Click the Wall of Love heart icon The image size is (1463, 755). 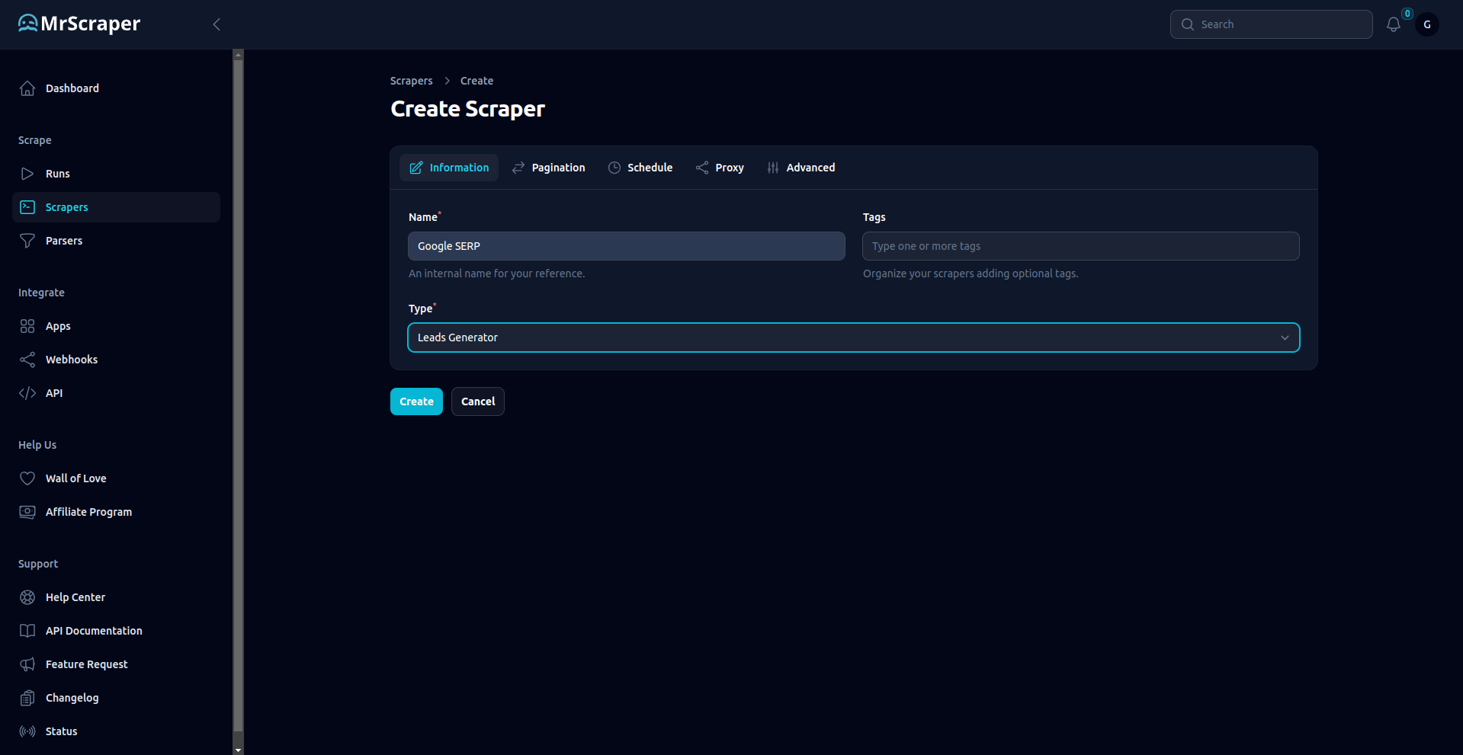[x=27, y=478]
